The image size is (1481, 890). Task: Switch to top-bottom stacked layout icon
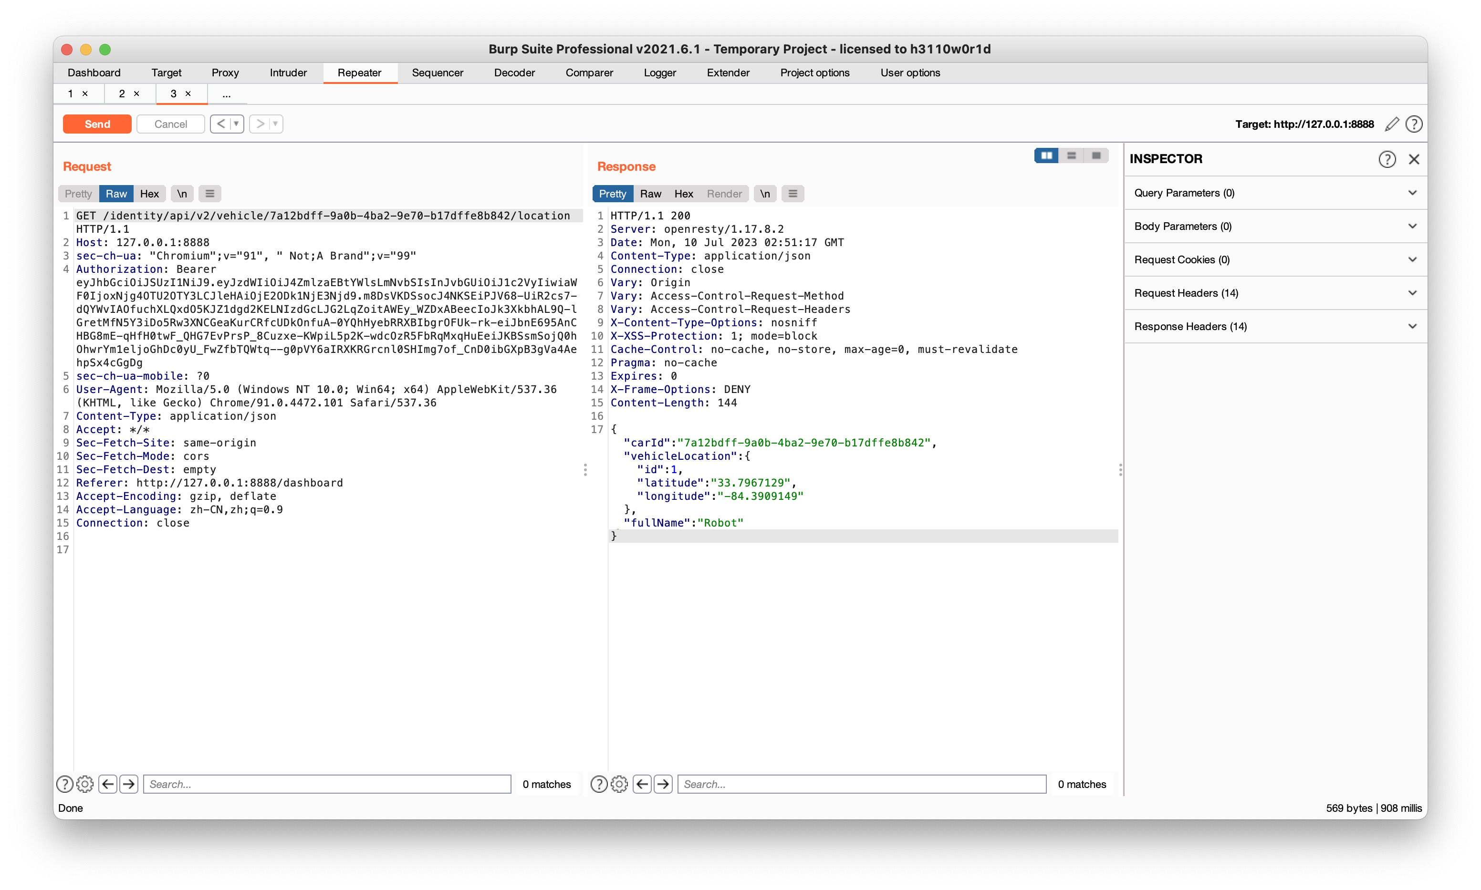[1071, 156]
